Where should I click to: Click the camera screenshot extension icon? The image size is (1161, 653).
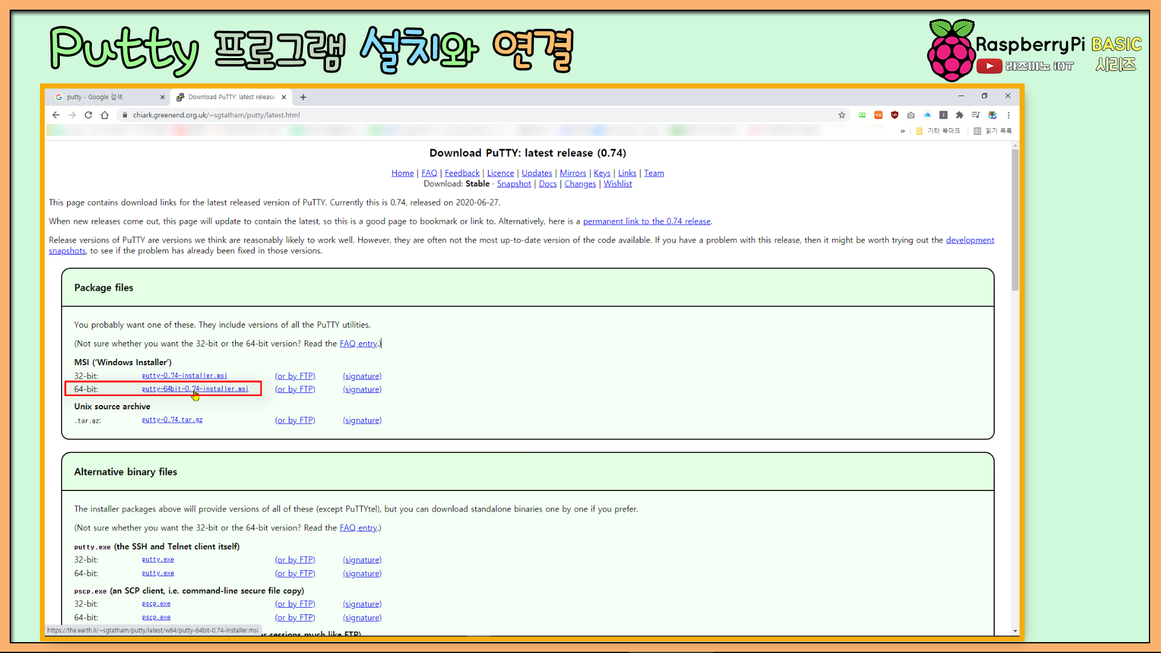(x=911, y=115)
